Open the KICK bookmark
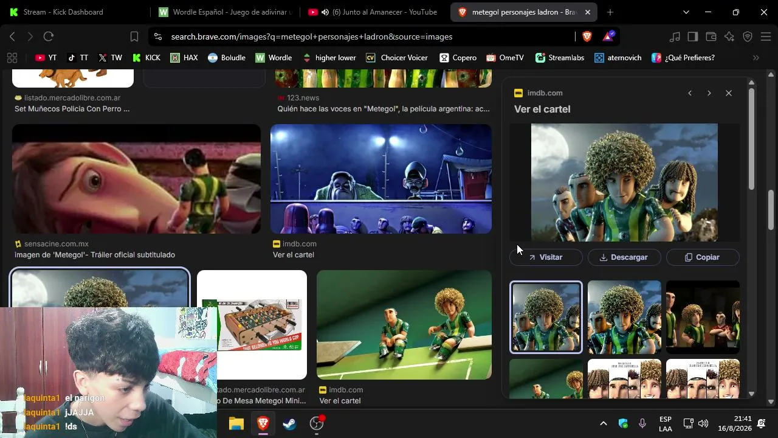Viewport: 778px width, 438px height. point(146,58)
